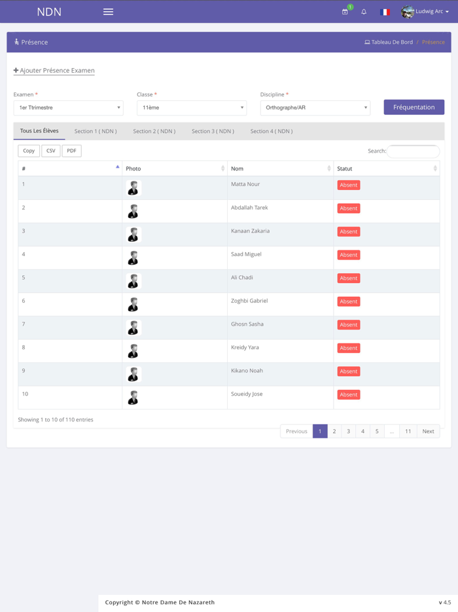Click the bell notification icon
Screen dimensions: 458x612
[364, 12]
